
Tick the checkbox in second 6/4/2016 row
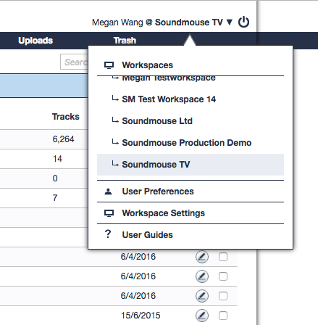[223, 276]
